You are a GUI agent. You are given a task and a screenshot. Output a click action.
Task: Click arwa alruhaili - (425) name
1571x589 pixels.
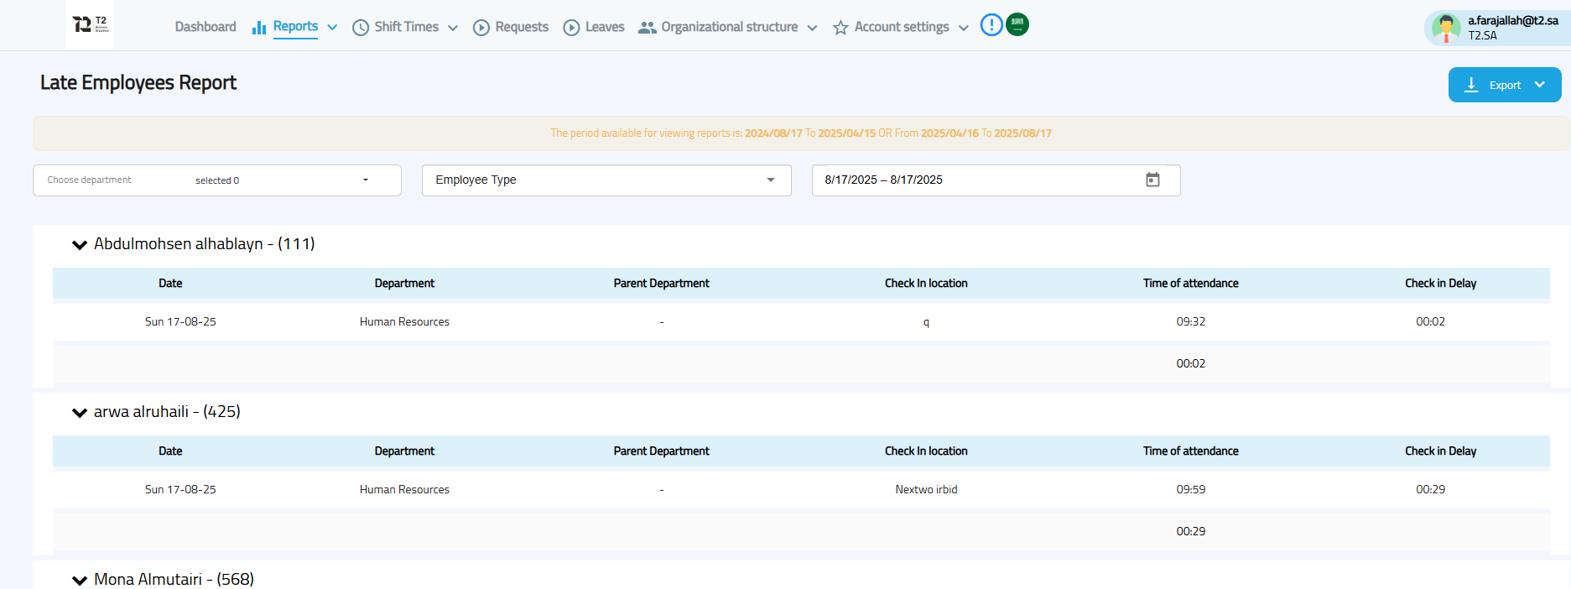click(x=167, y=411)
